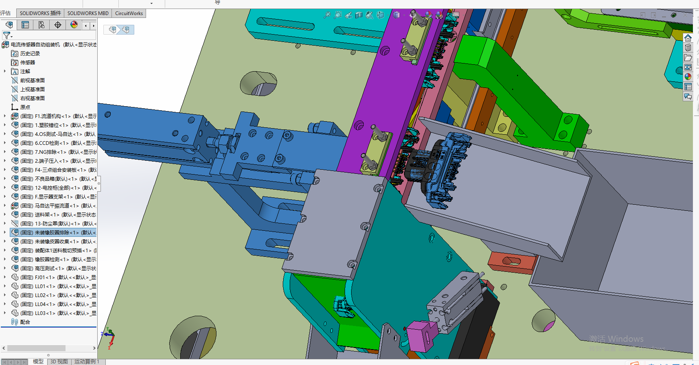
Task: Open View Palette icon in task pane
Action: (x=688, y=67)
